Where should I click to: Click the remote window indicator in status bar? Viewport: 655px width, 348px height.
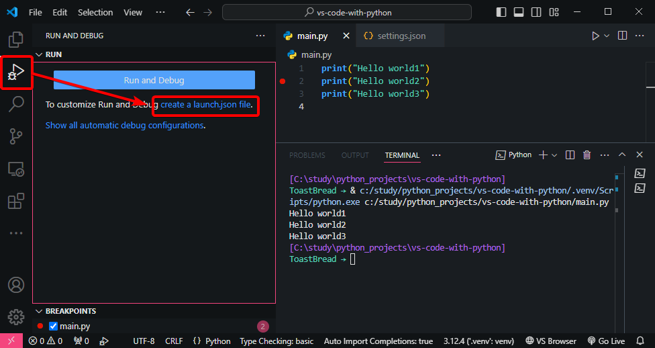click(x=11, y=341)
